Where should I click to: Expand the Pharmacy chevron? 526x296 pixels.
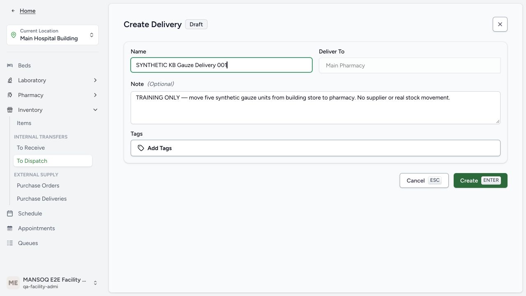point(95,95)
